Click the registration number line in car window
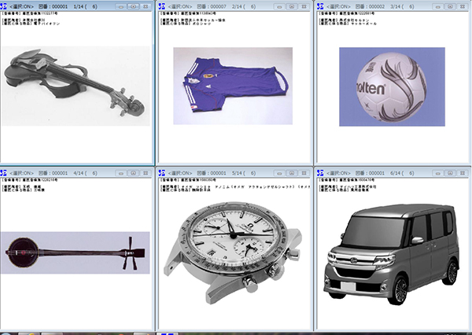Screen dimensions: 472x335 tap(347, 180)
